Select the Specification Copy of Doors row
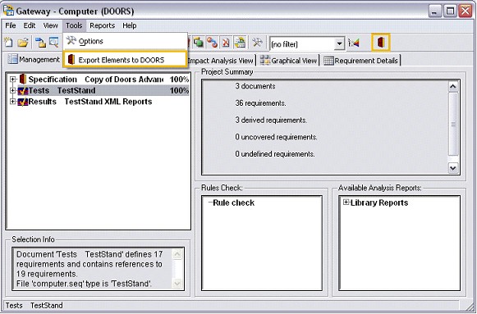Screen dimensions: 477x314 tap(99, 80)
